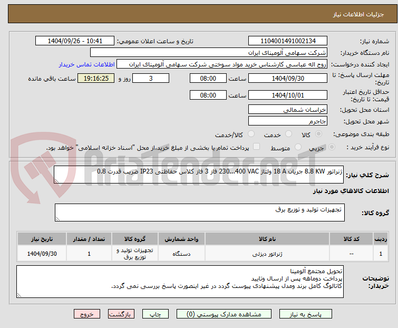Click the پاسخ به نیاز button
The width and height of the screenshot is (398, 328).
click(x=305, y=314)
